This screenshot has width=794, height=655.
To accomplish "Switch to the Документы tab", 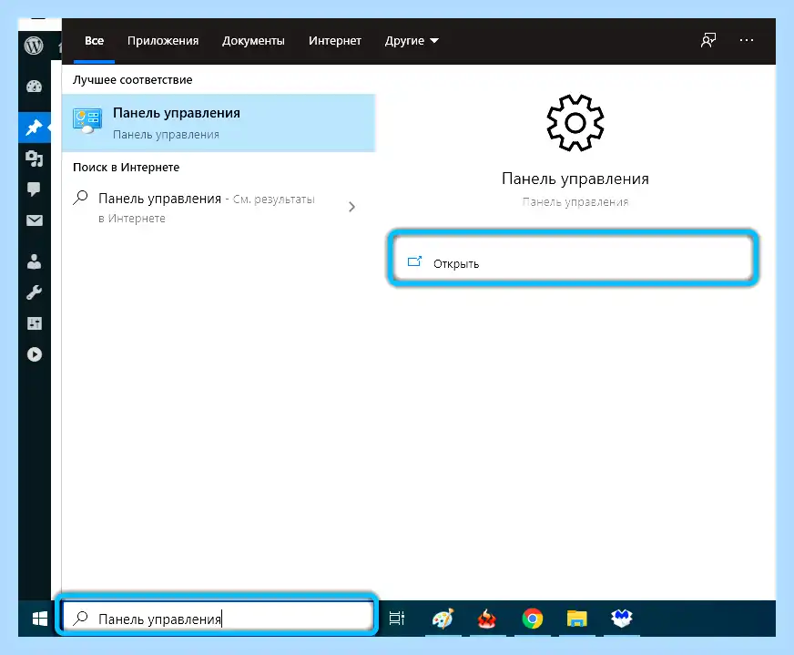I will [253, 40].
